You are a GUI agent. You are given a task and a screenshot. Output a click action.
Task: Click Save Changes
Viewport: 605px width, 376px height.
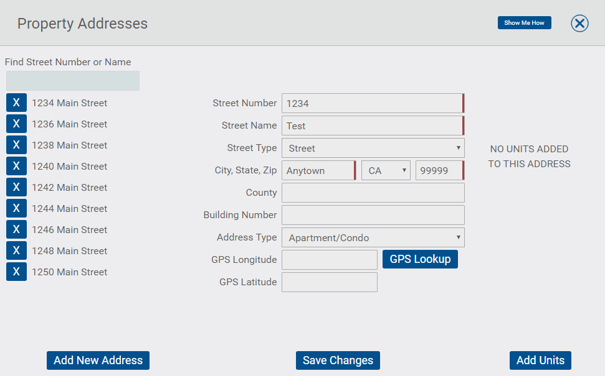pyautogui.click(x=338, y=360)
